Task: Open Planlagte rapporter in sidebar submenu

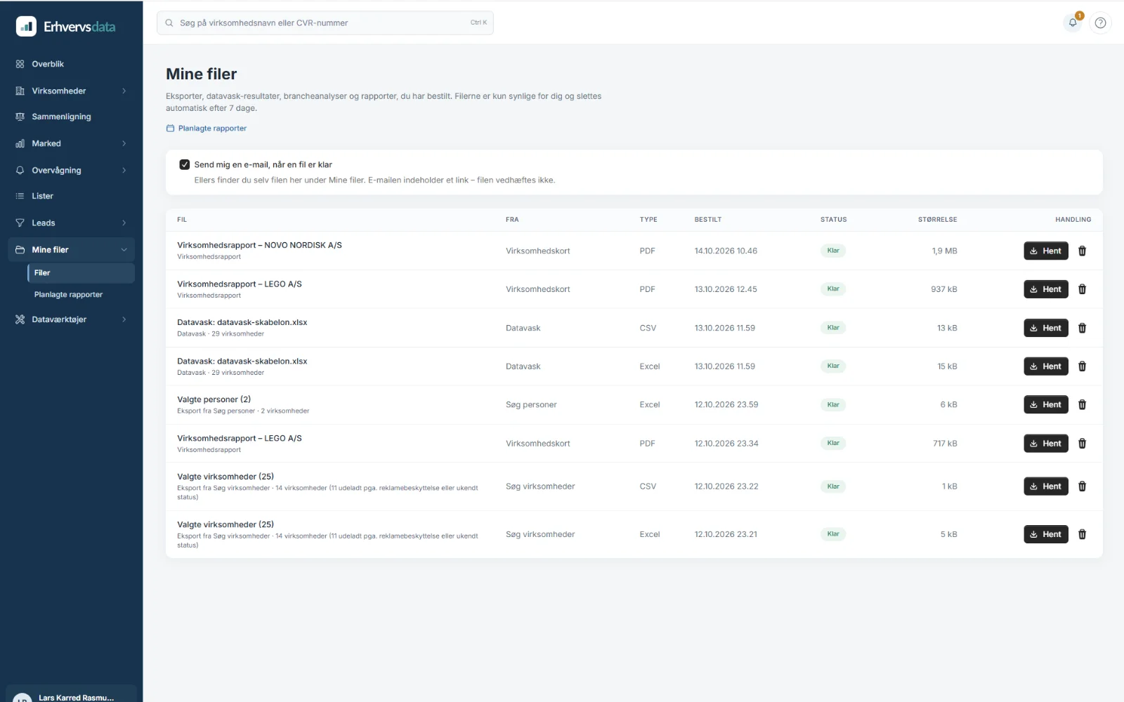Action: tap(68, 295)
